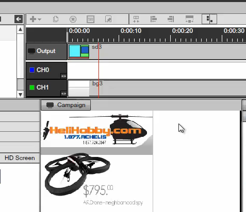
Task: Open the add plus dropdown
Action: (35, 19)
